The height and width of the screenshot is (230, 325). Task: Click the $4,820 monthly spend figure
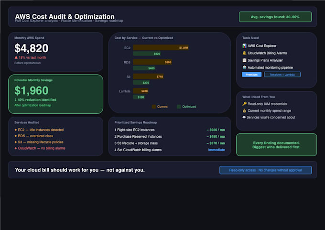(x=31, y=48)
